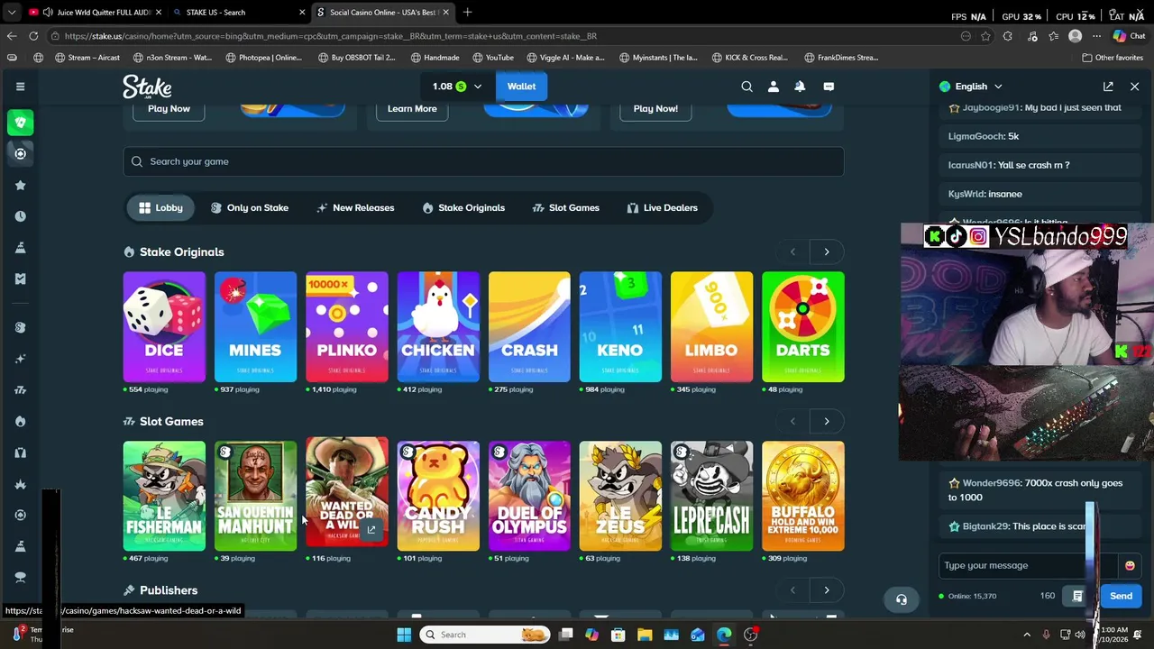Reload the page using browser refresh

33,36
